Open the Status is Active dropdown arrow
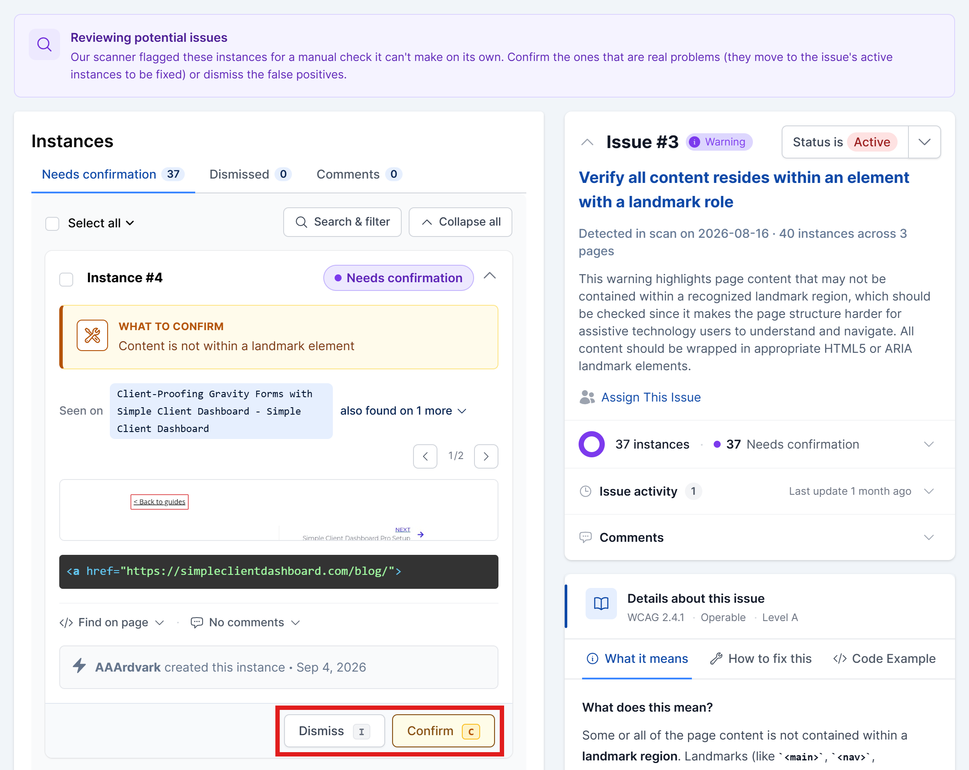 point(924,142)
